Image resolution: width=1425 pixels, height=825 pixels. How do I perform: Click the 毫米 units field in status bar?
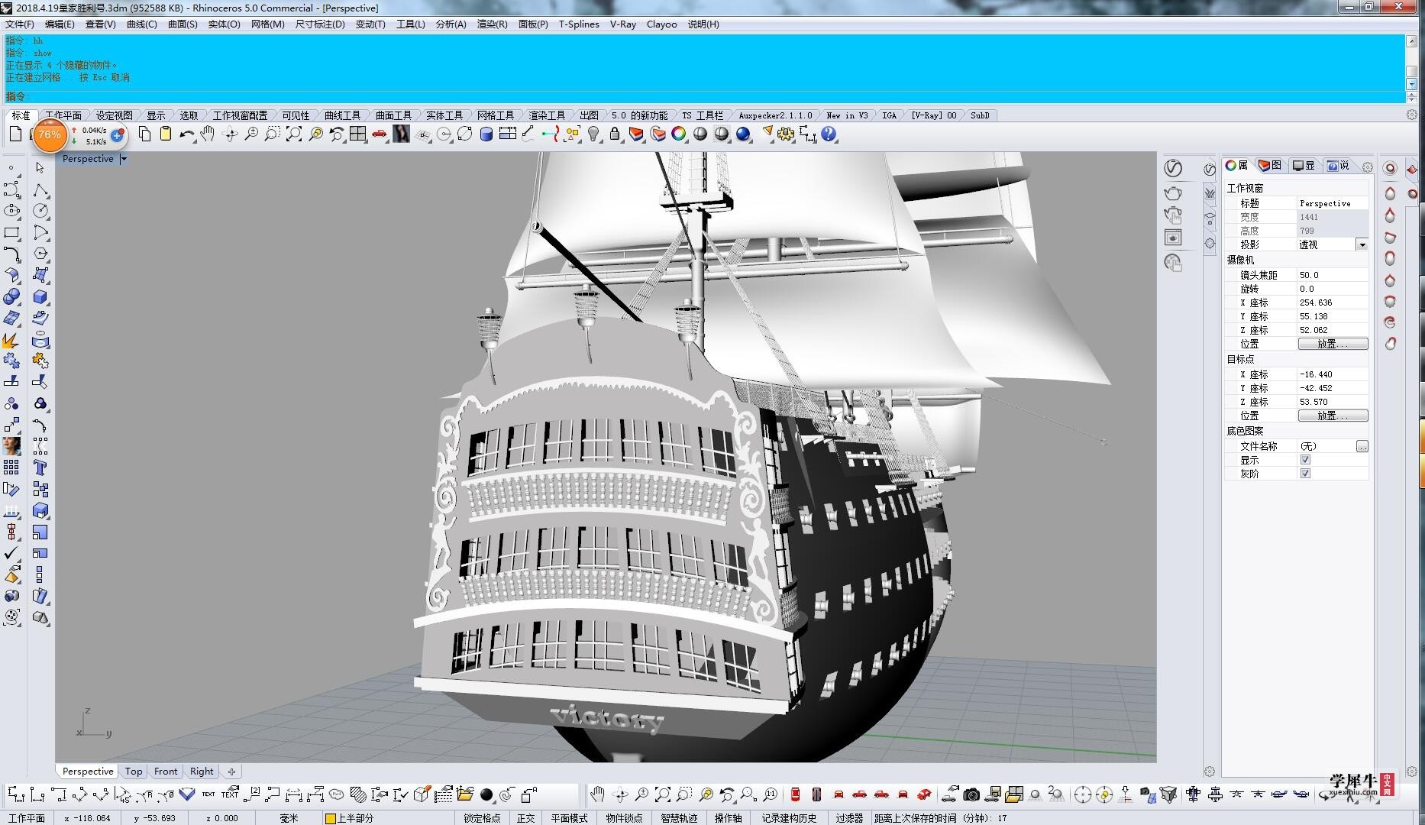click(x=289, y=818)
